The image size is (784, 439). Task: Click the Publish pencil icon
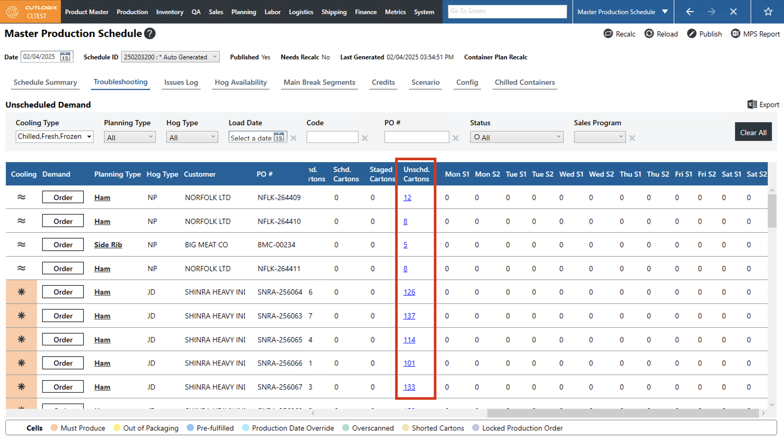click(x=691, y=34)
